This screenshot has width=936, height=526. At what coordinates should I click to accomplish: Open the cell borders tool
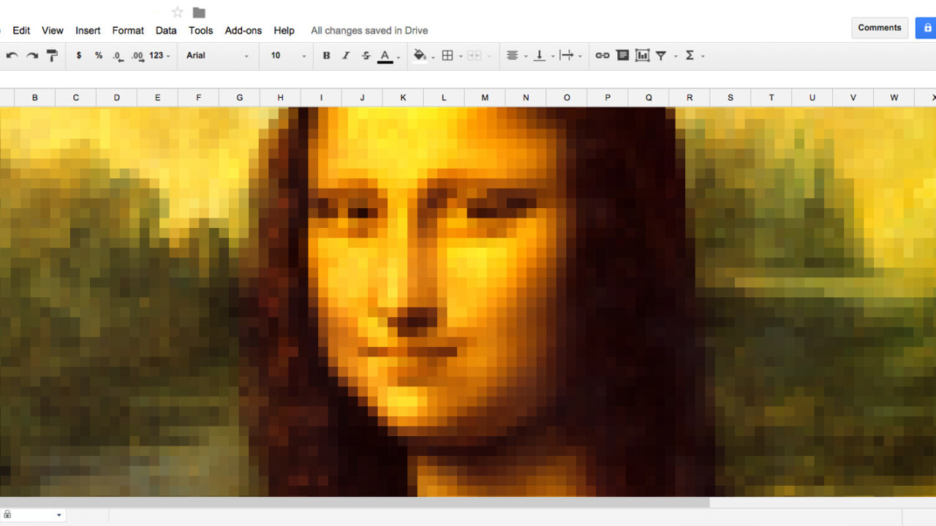click(448, 56)
